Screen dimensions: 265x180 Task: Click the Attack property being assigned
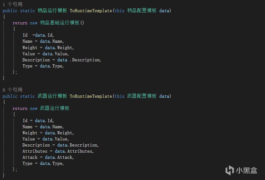30,157
